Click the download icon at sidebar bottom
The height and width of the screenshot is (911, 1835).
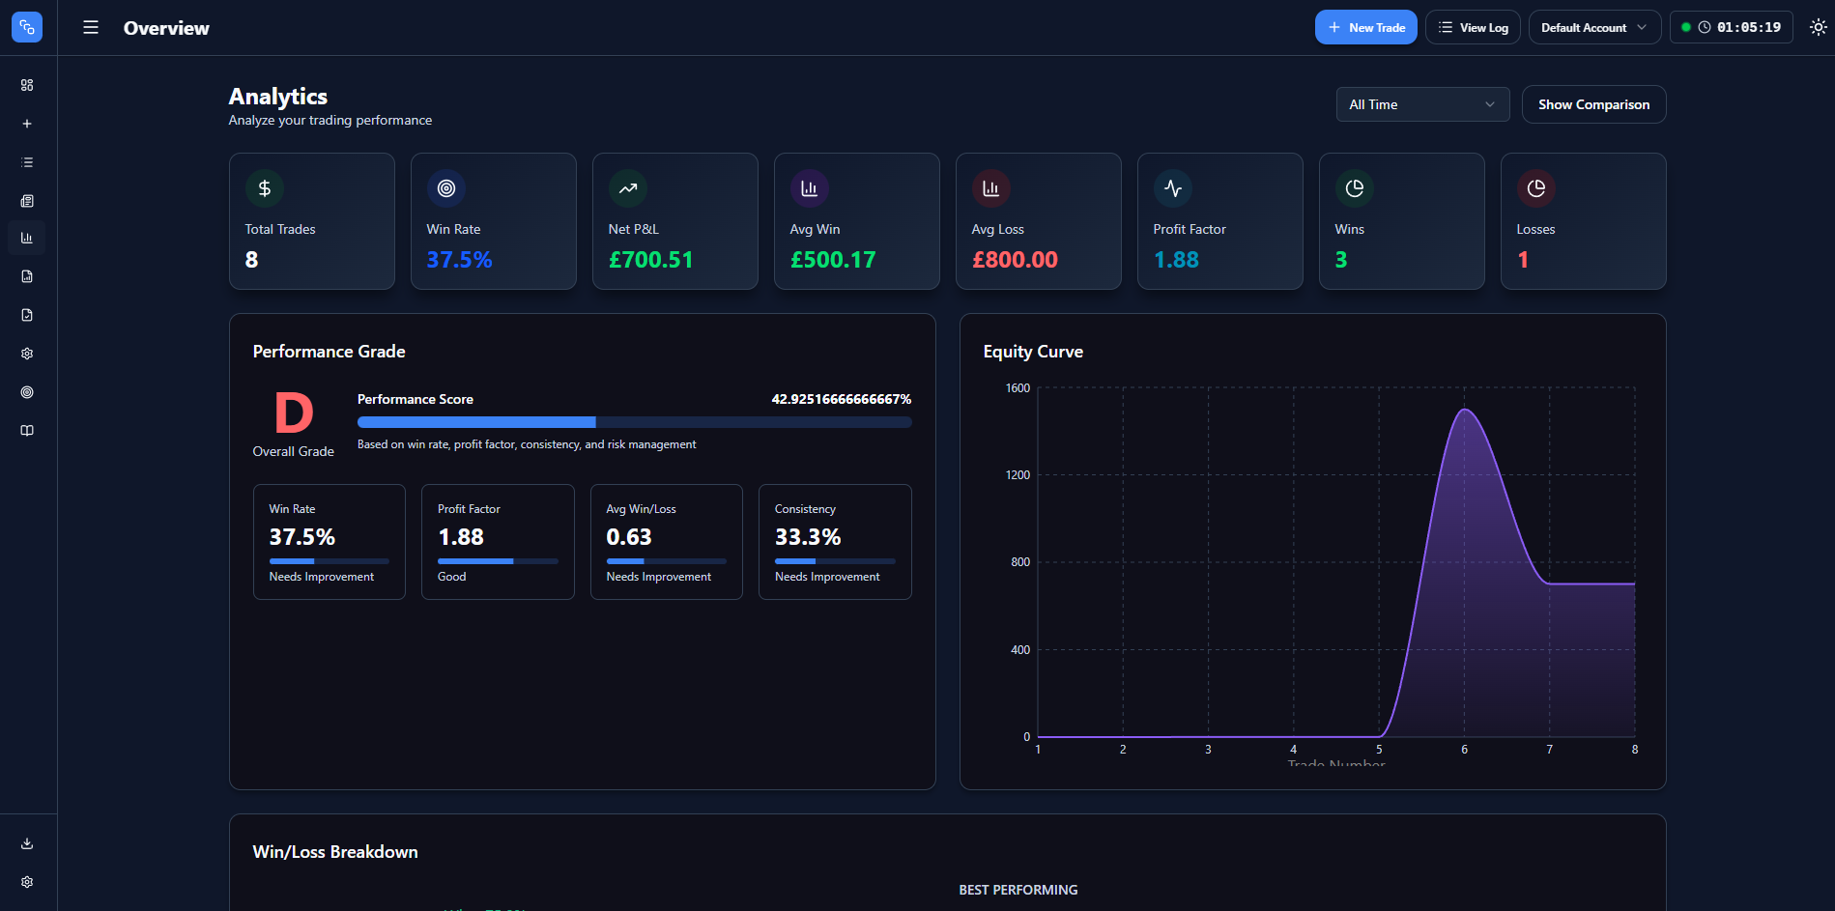point(27,842)
